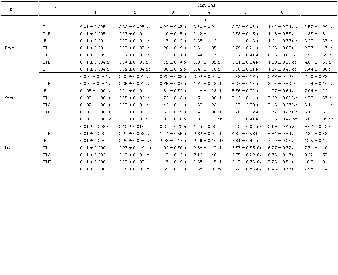The height and width of the screenshot is (275, 338).
Task: Click the "8.61 ± 0.42 a" value cell
Action: coord(244,141)
